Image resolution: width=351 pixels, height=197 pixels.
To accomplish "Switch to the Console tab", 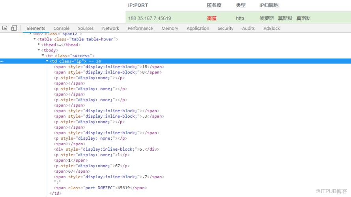I will click(x=62, y=28).
